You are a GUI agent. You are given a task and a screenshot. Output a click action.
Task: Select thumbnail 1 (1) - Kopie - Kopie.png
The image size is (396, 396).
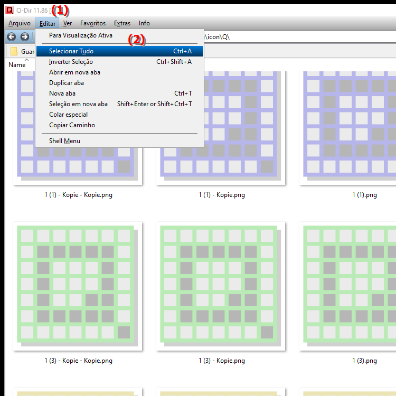pos(78,165)
